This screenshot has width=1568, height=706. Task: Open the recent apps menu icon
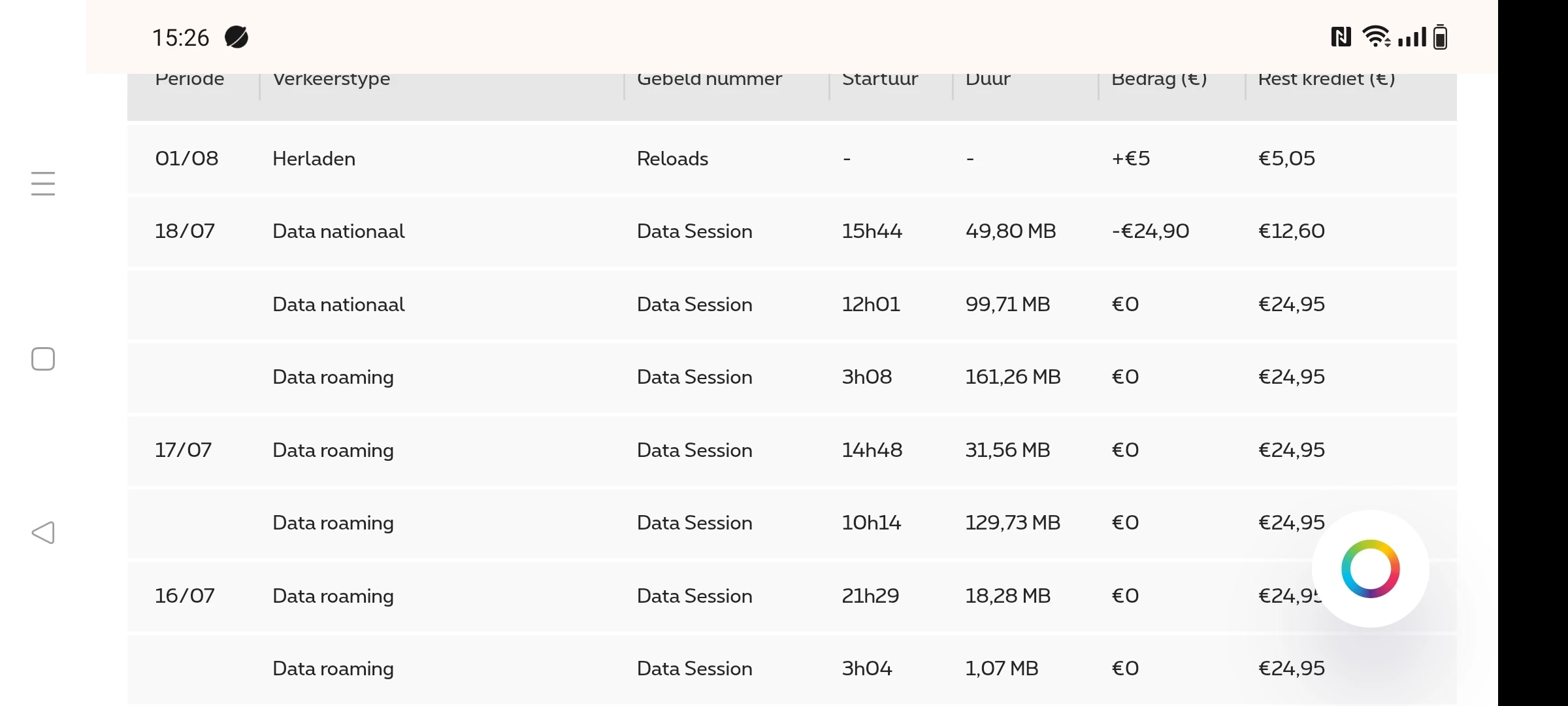pyautogui.click(x=43, y=184)
